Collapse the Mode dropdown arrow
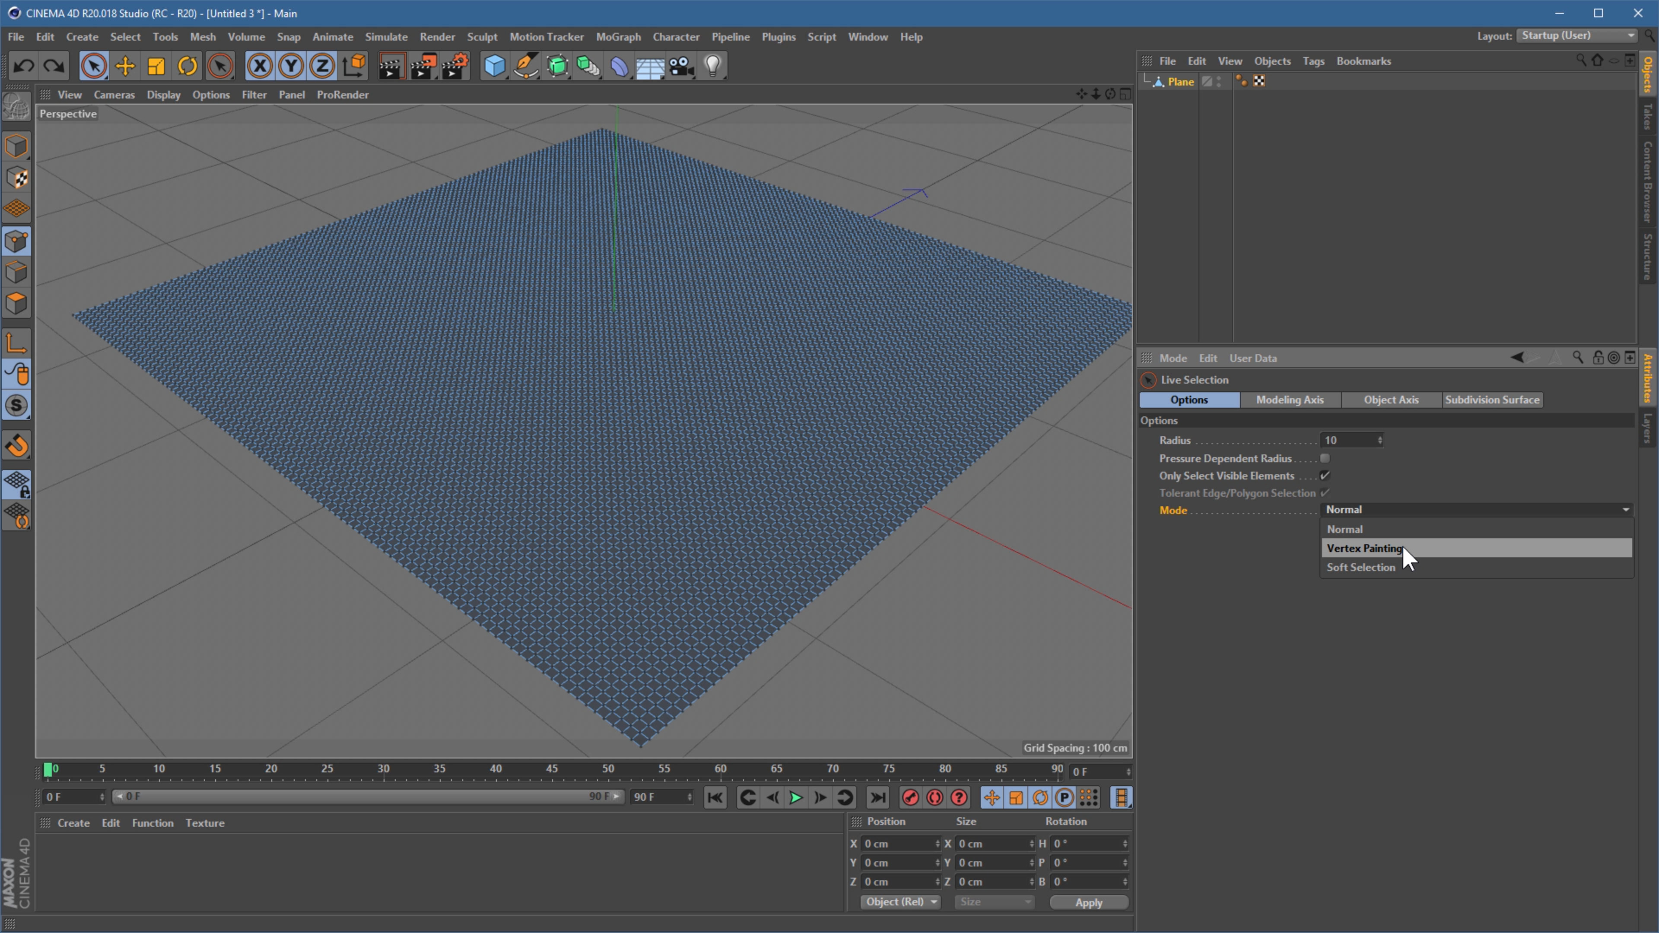Viewport: 1659px width, 933px height. [x=1625, y=510]
